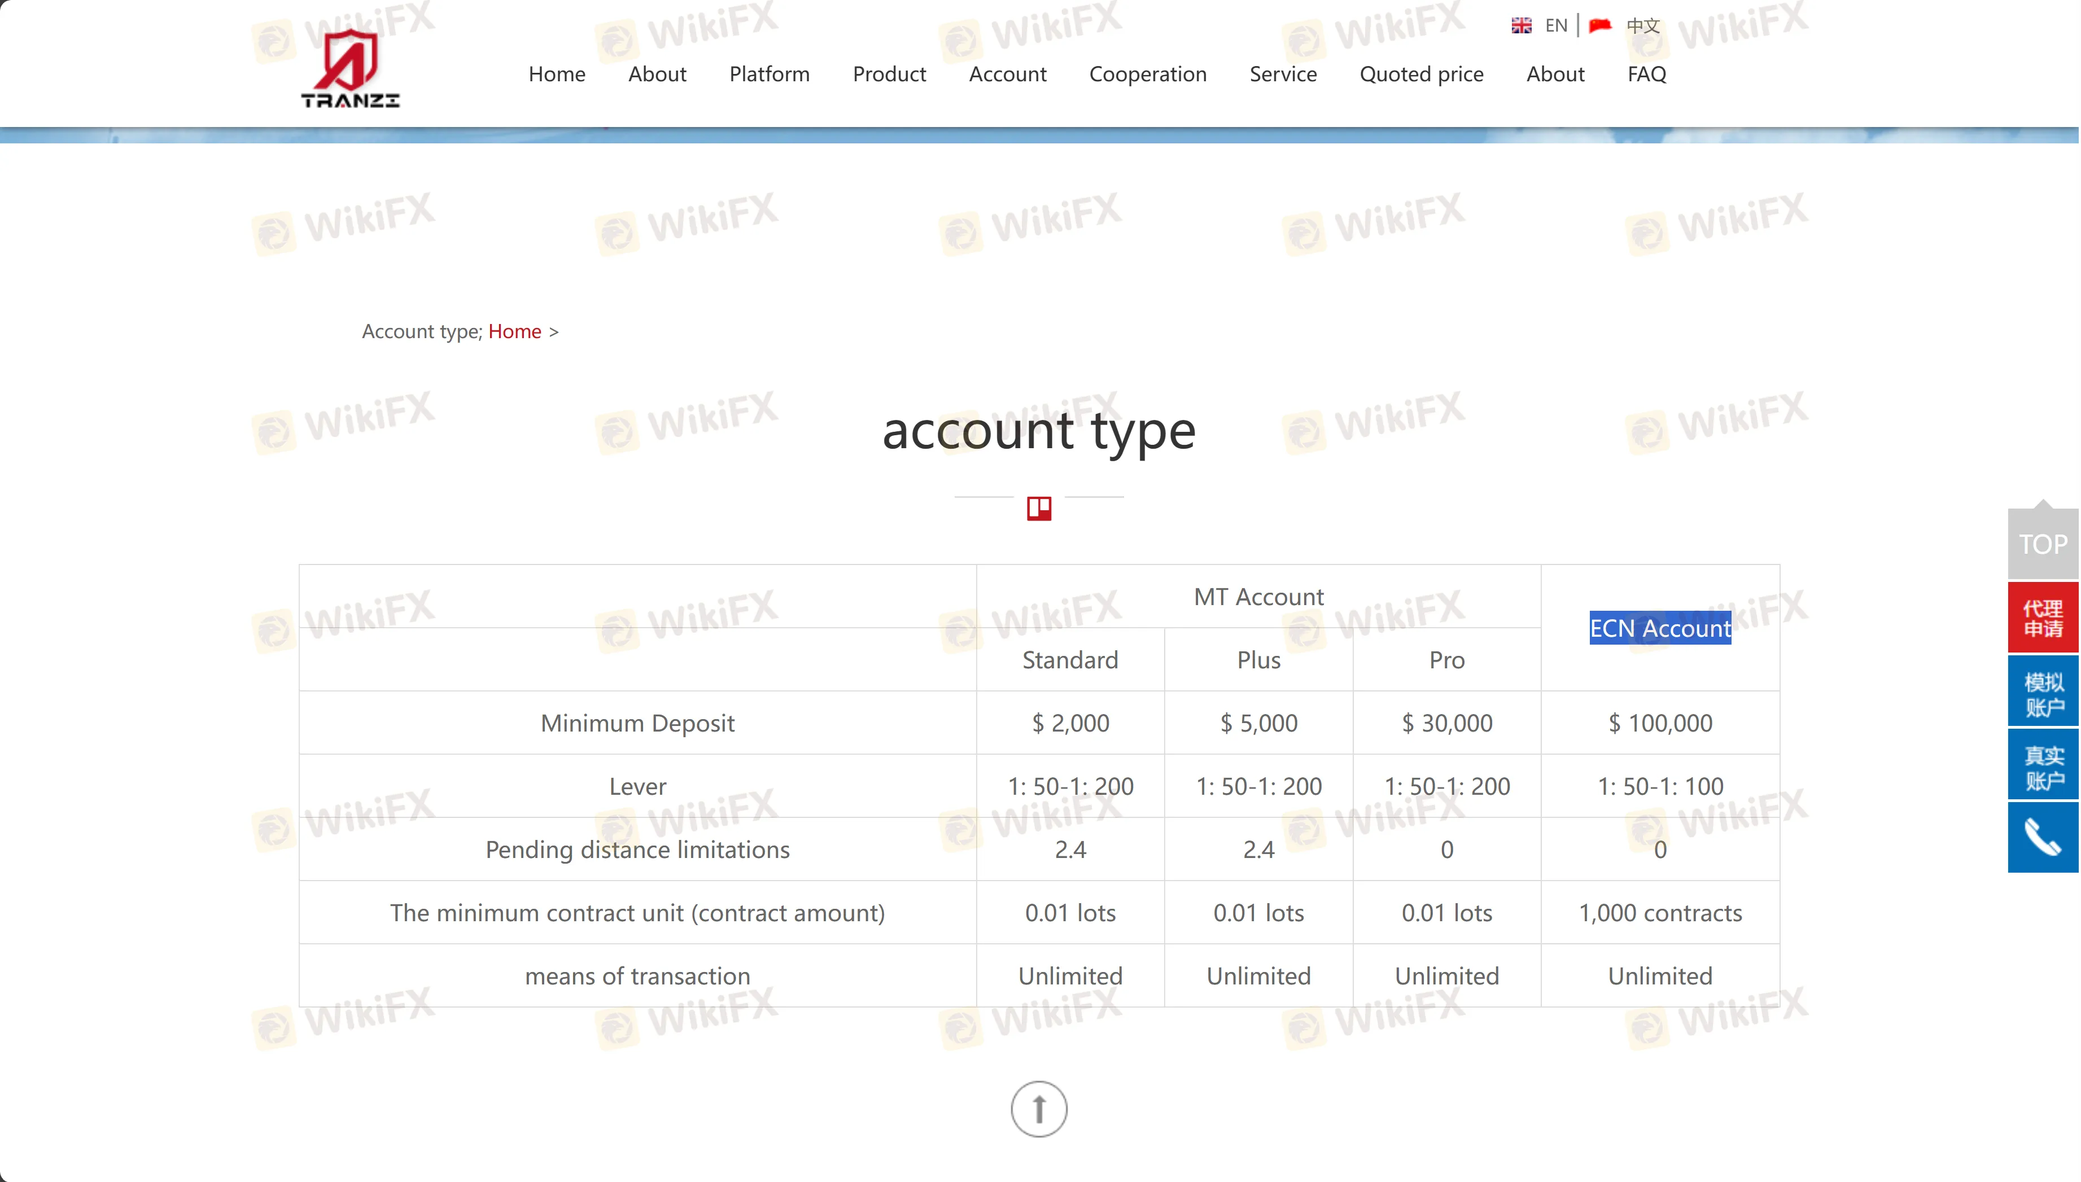Click the blue 模拟账户 sidebar button
Viewport: 2081px width, 1182px height.
pyautogui.click(x=2043, y=690)
